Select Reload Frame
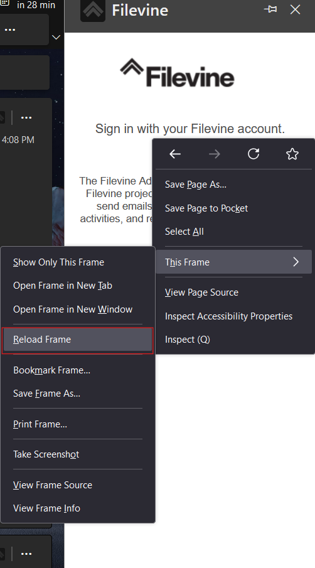This screenshot has width=315, height=568. [78, 340]
